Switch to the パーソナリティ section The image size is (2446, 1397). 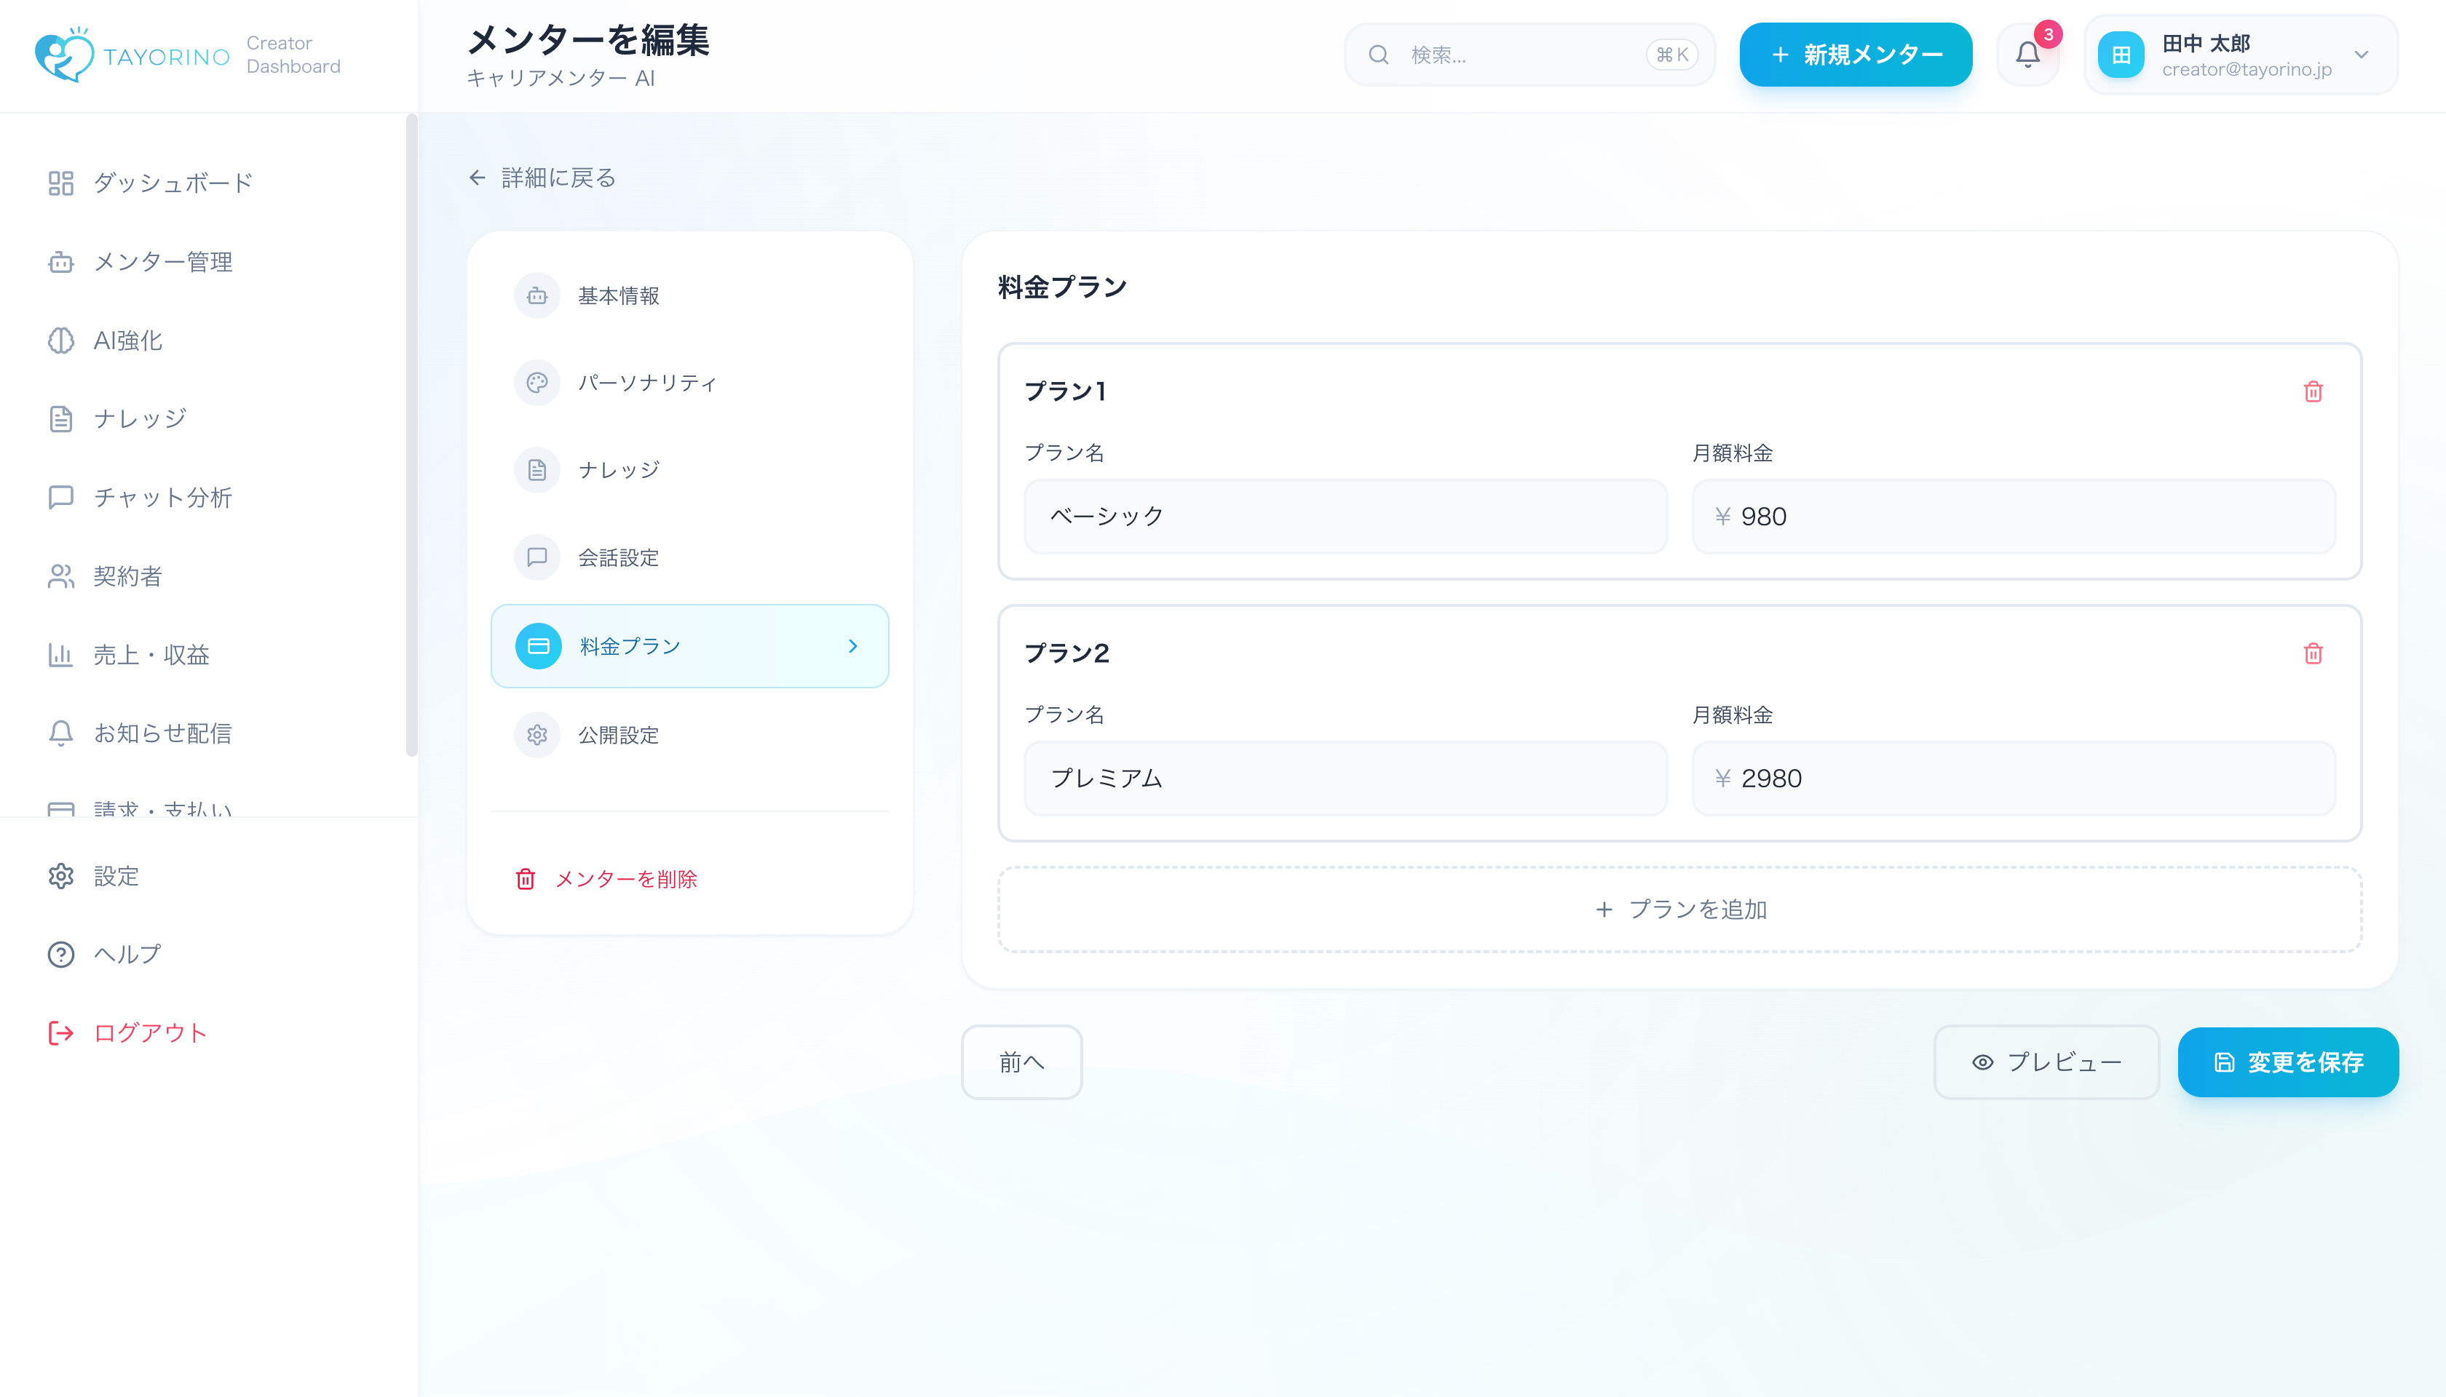pos(646,383)
